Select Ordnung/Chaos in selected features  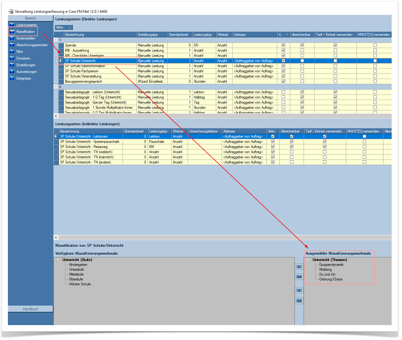point(331,279)
